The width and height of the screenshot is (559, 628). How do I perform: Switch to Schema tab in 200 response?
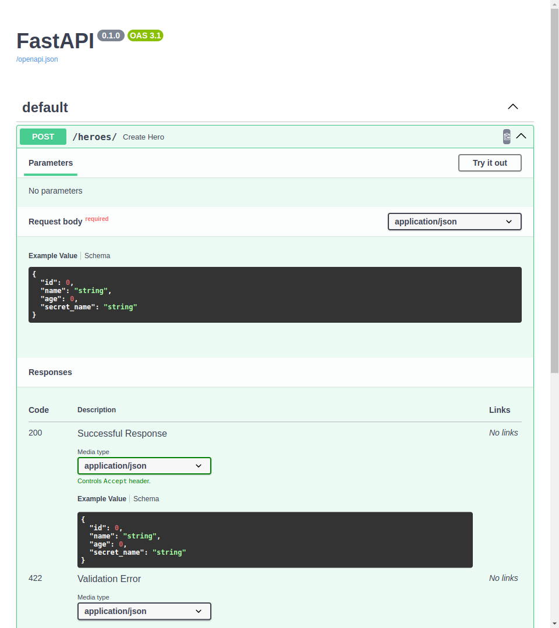click(146, 499)
